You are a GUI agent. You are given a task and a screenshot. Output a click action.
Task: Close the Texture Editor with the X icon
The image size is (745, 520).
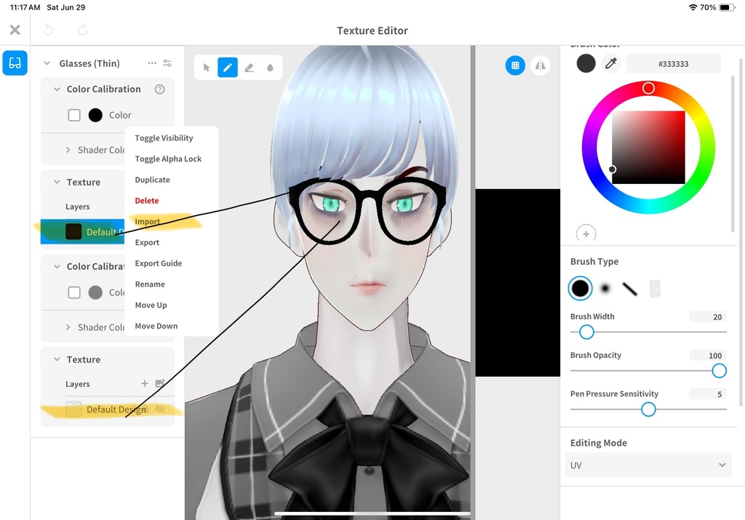click(x=15, y=30)
